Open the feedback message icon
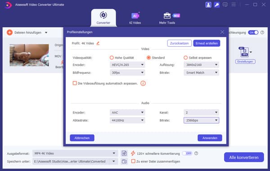This screenshot has height=171, width=270. tap(225, 4)
